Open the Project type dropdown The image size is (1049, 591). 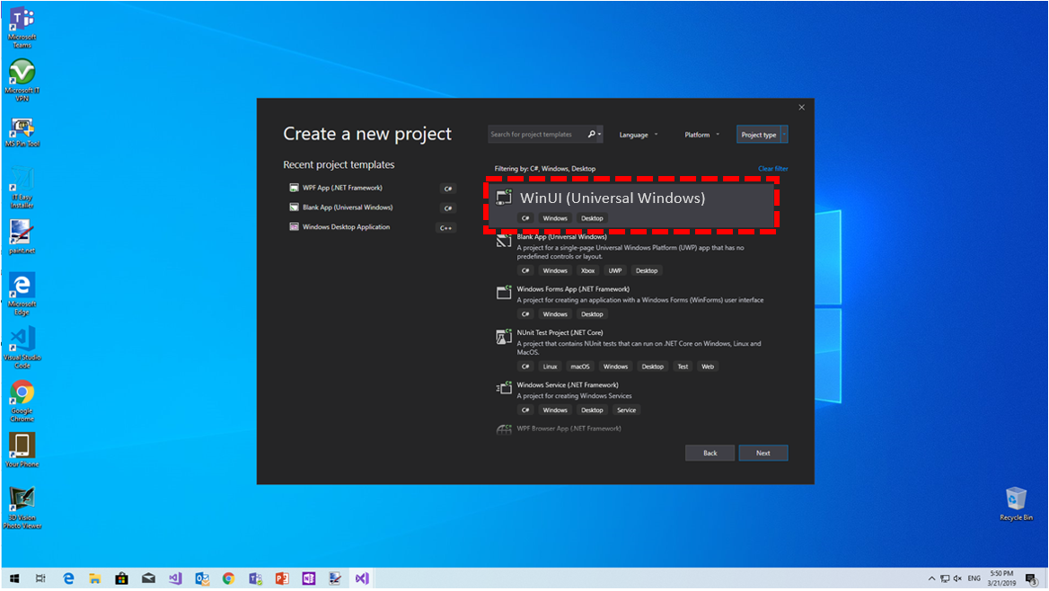(761, 134)
